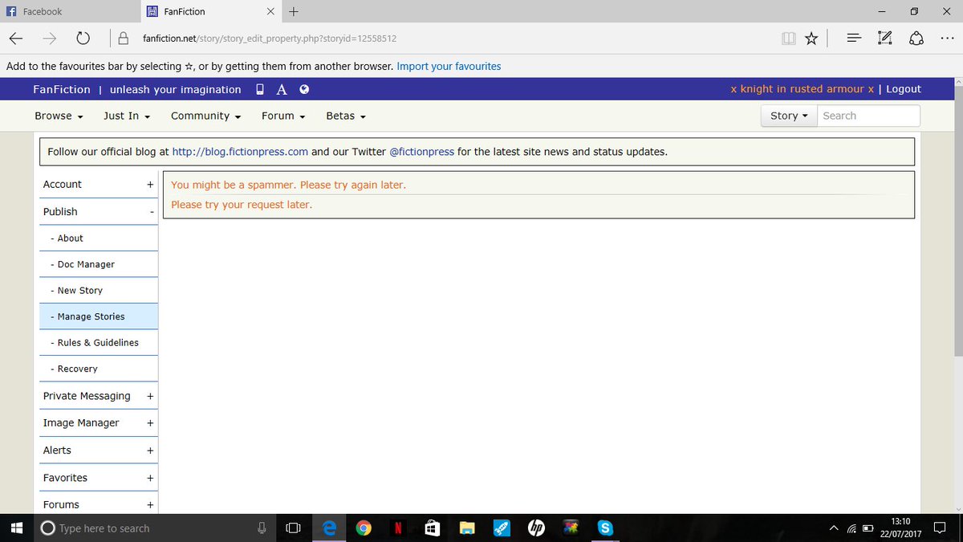This screenshot has height=542, width=963.
Task: Click the Make a Web Note icon
Action: click(x=885, y=38)
